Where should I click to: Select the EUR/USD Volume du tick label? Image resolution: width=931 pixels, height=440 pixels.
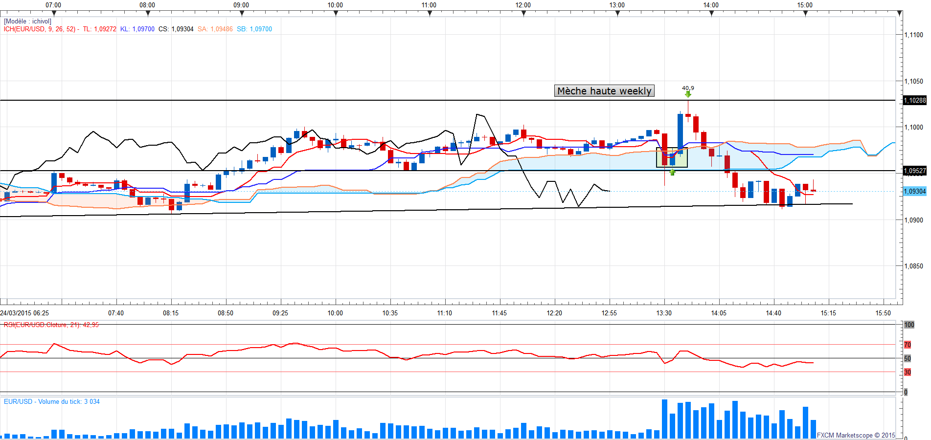point(52,401)
